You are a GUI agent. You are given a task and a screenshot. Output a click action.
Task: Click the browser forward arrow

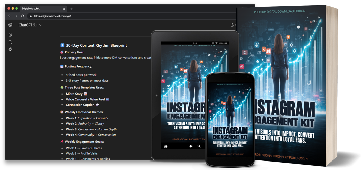(16, 16)
